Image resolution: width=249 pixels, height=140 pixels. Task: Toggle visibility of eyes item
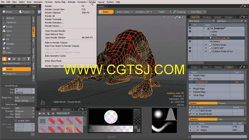click(190, 31)
